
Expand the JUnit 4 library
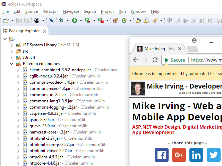click(x=12, y=58)
